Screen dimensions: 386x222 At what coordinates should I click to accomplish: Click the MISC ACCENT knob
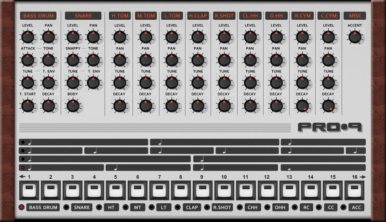(x=355, y=37)
